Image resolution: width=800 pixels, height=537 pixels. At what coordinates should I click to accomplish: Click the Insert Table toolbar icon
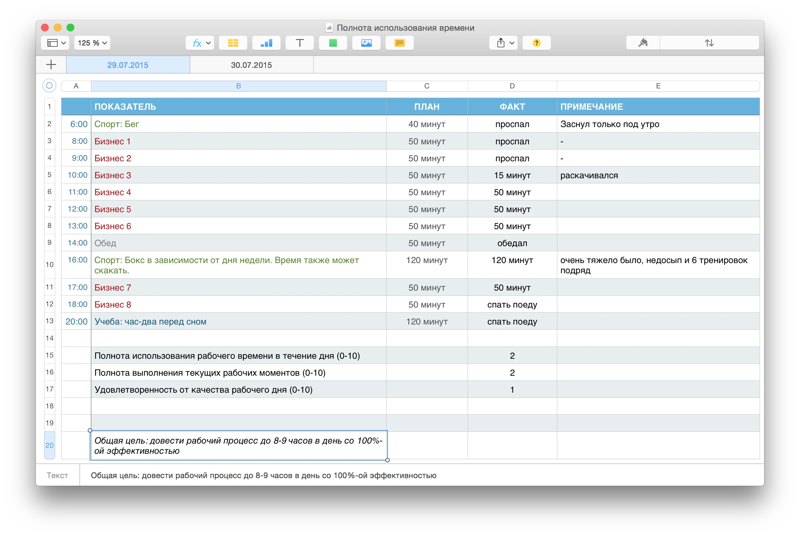(x=233, y=43)
